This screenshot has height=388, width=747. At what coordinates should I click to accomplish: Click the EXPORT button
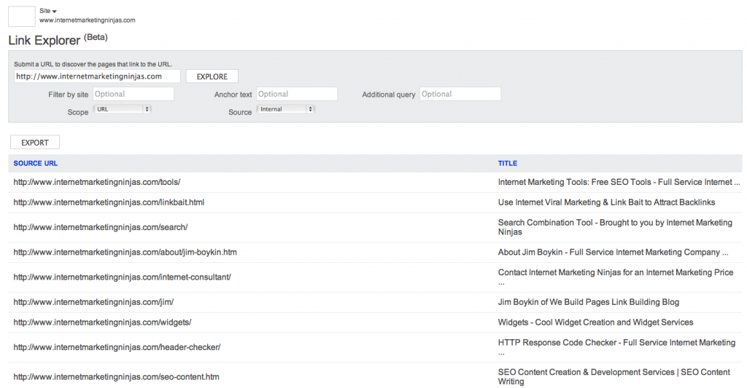(x=35, y=142)
